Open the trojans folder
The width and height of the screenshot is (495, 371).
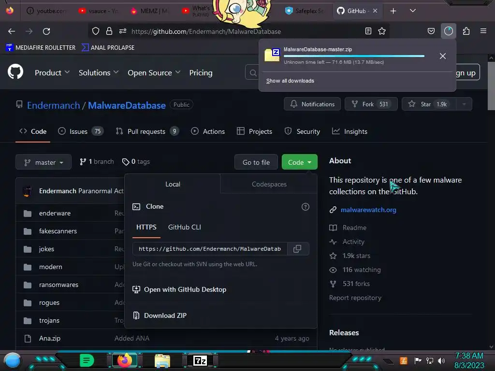tap(49, 321)
